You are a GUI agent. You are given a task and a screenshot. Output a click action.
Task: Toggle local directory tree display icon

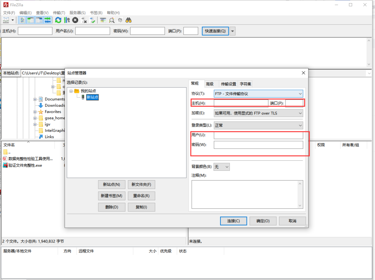coord(31,21)
